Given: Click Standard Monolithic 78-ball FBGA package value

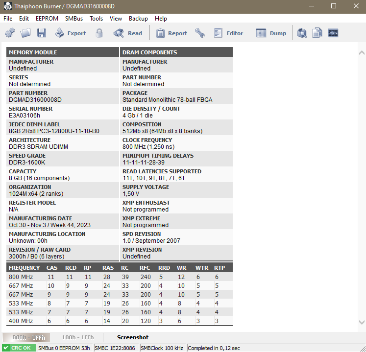Looking at the screenshot, I should pyautogui.click(x=168, y=100).
